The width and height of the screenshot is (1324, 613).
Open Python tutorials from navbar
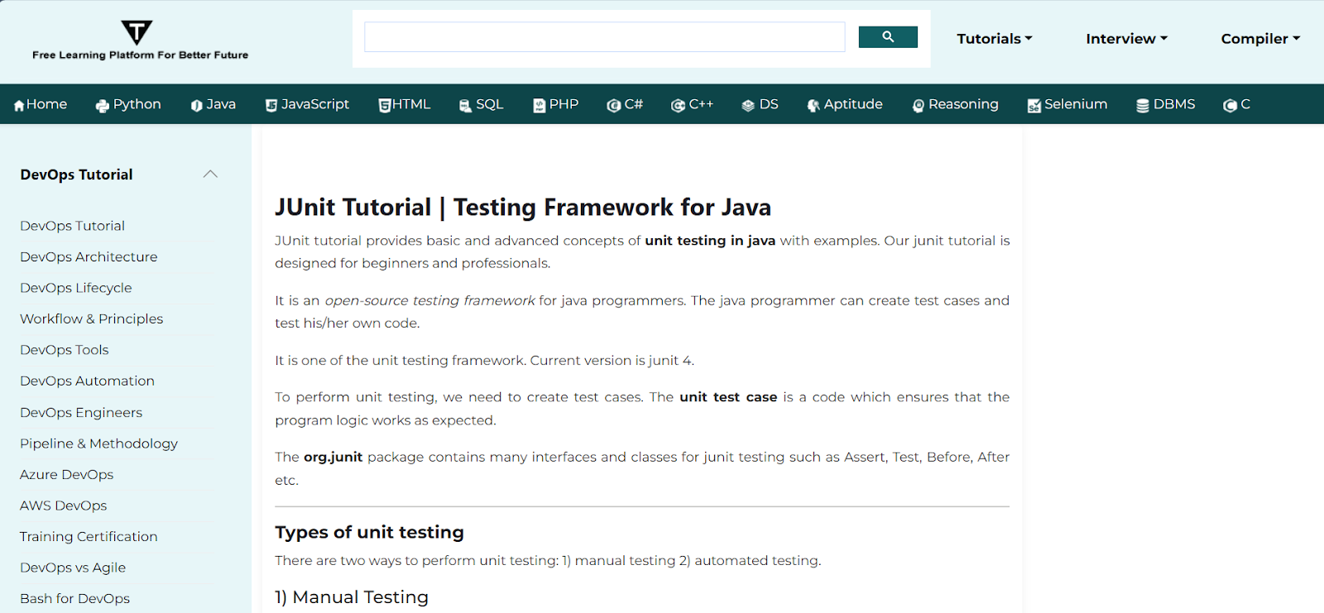tap(137, 104)
